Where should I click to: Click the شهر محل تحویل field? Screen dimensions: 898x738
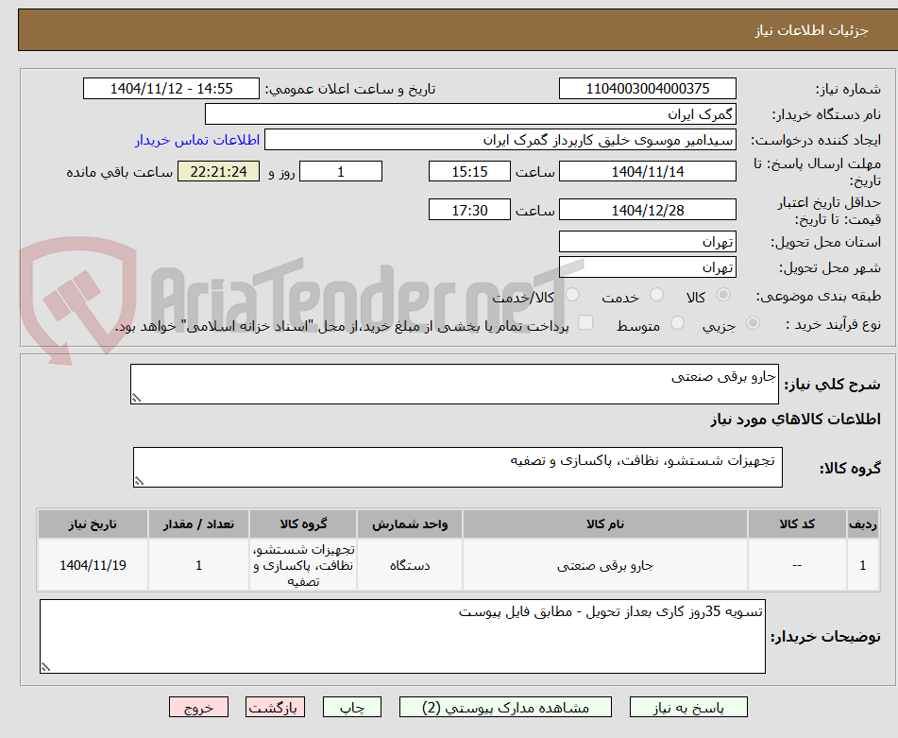point(647,267)
